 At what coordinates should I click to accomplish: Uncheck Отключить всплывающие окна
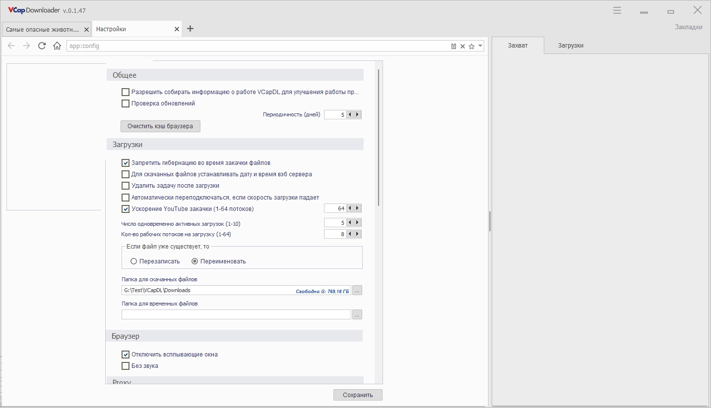[126, 355]
